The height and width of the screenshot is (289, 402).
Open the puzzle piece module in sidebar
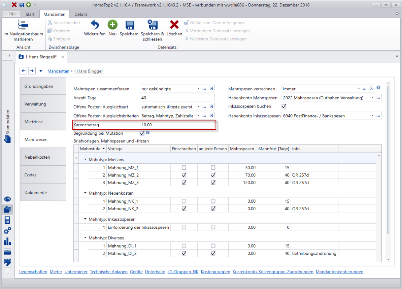(7, 262)
